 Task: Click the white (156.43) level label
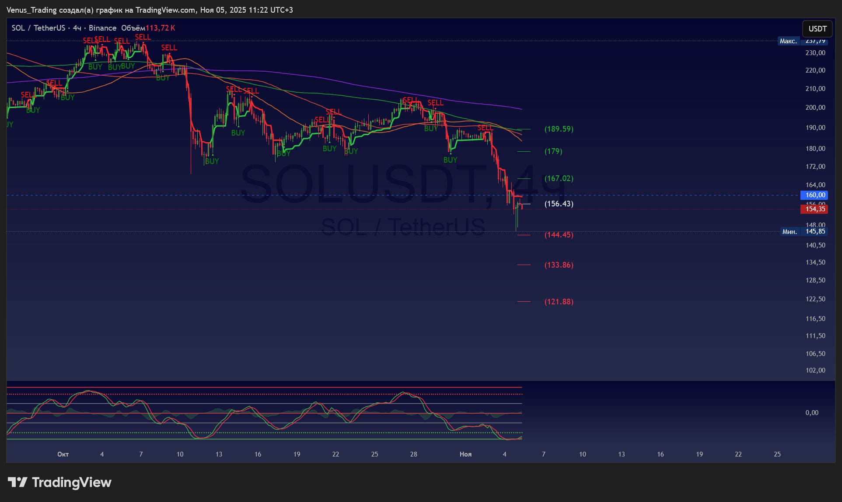559,204
